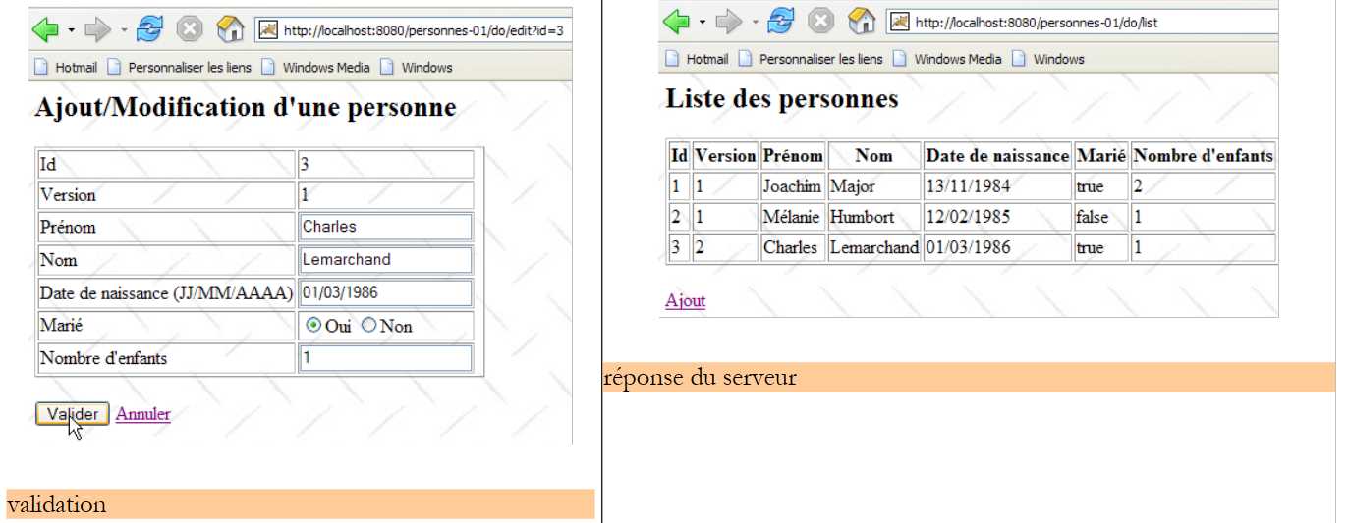The image size is (1349, 523).
Task: Click into the Prénom field containing Charles
Action: tap(385, 227)
